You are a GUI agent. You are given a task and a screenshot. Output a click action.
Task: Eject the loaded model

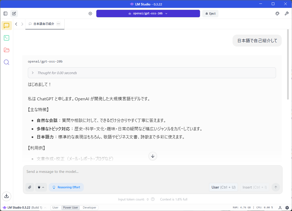pos(210,14)
